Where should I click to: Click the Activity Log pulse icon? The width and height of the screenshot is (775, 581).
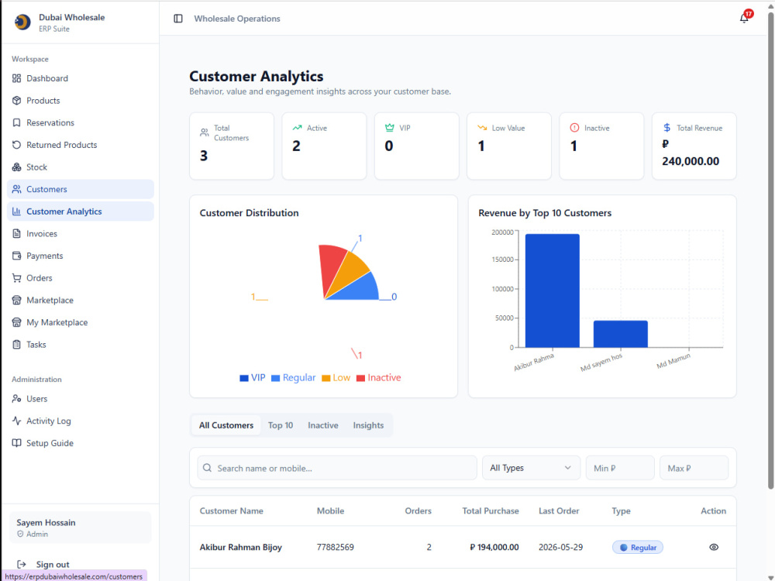pyautogui.click(x=17, y=421)
